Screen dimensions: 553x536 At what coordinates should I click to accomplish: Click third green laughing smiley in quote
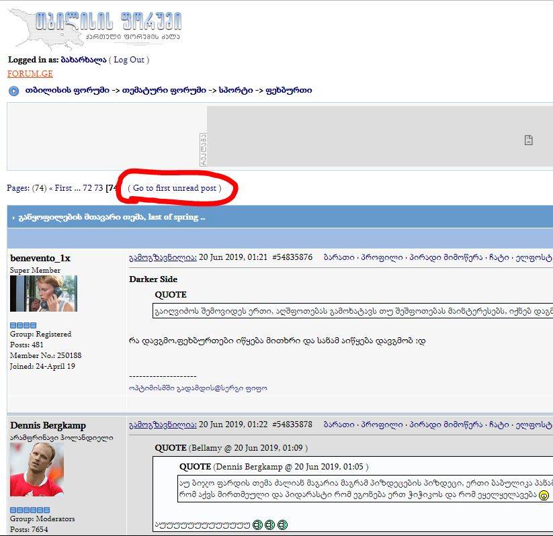click(x=282, y=525)
